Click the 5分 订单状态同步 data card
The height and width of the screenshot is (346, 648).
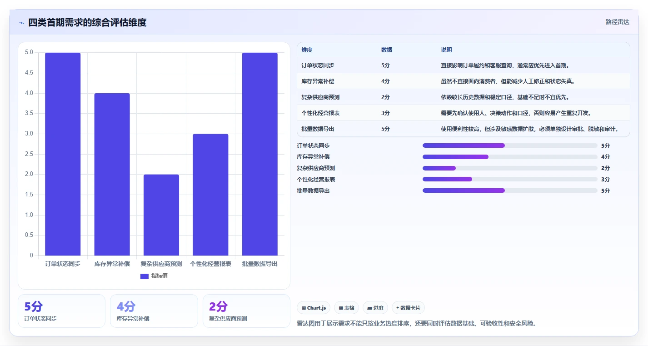click(61, 311)
